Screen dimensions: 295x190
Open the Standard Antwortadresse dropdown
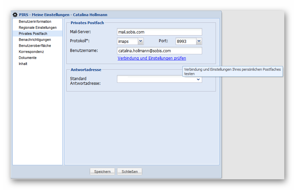198,79
